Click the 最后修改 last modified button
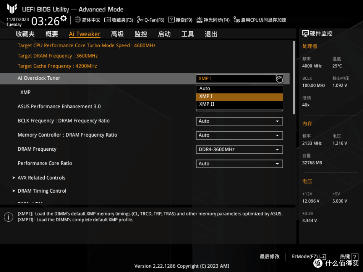The image size is (363, 272). pyautogui.click(x=269, y=256)
